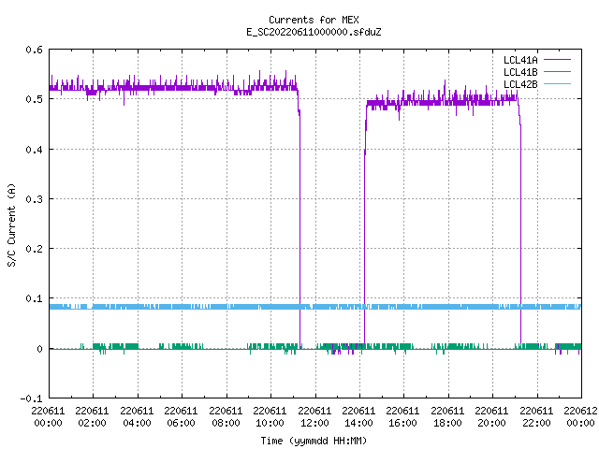This screenshot has height=449, width=599.
Task: Click the LCL41A legend label
Action: click(520, 60)
